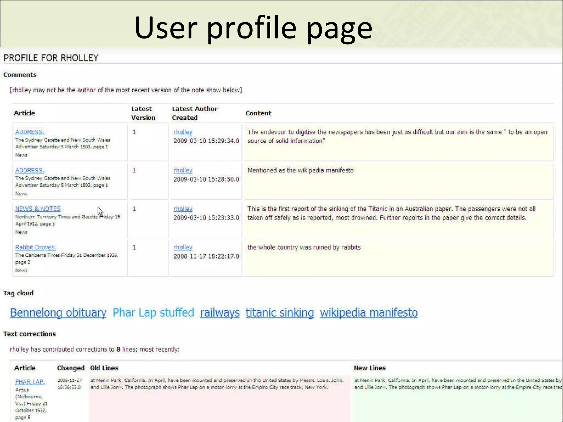Open rholley link dated 2009-03-10 15:23:33.0
Screen dimensions: 563x422
tap(183, 209)
